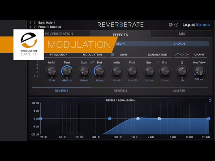Select the bell filter shape icon

click(182, 55)
